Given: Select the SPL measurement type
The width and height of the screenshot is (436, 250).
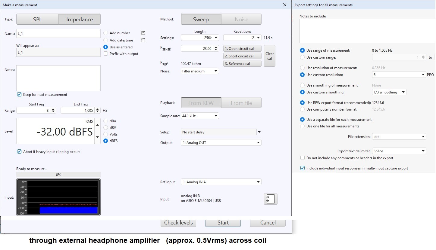Looking at the screenshot, I should pyautogui.click(x=37, y=19).
